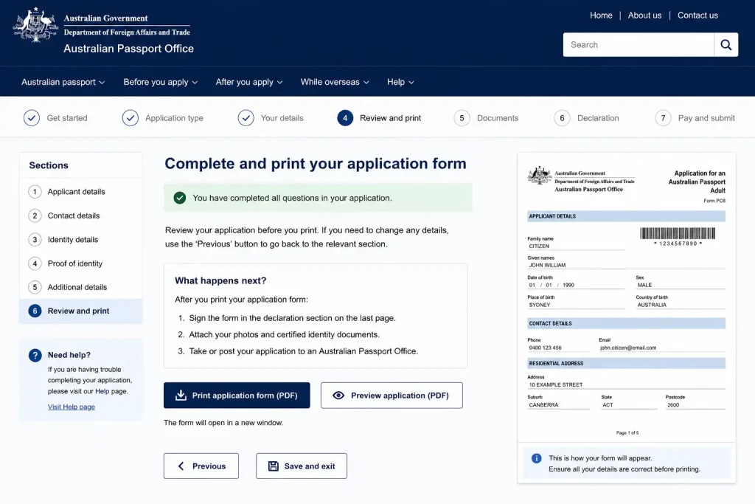Click the Previous button

coord(201,466)
